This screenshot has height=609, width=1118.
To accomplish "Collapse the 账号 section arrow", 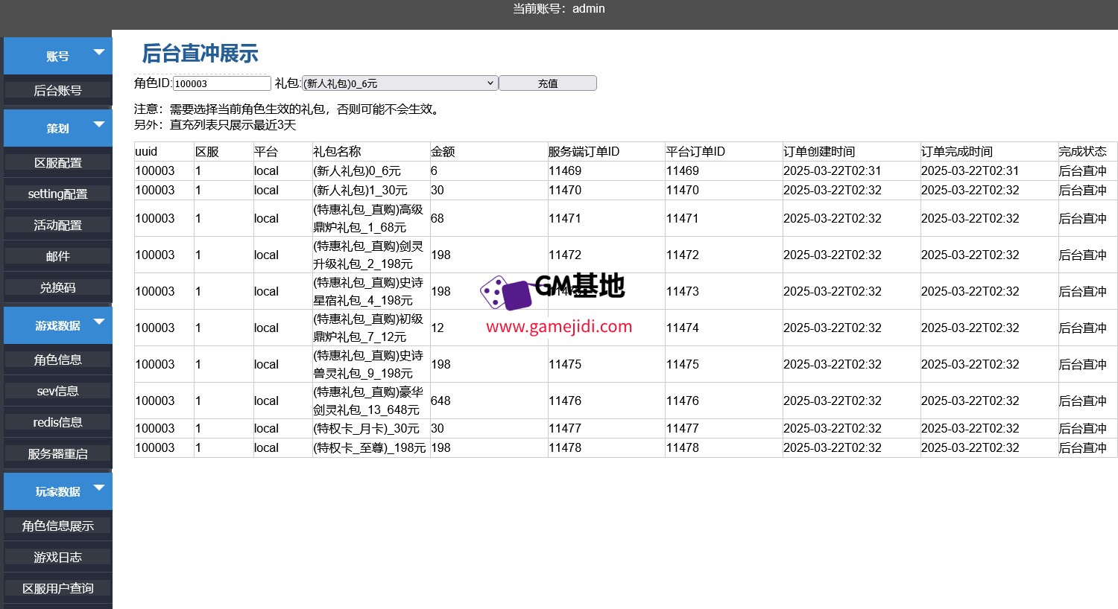I will click(98, 52).
